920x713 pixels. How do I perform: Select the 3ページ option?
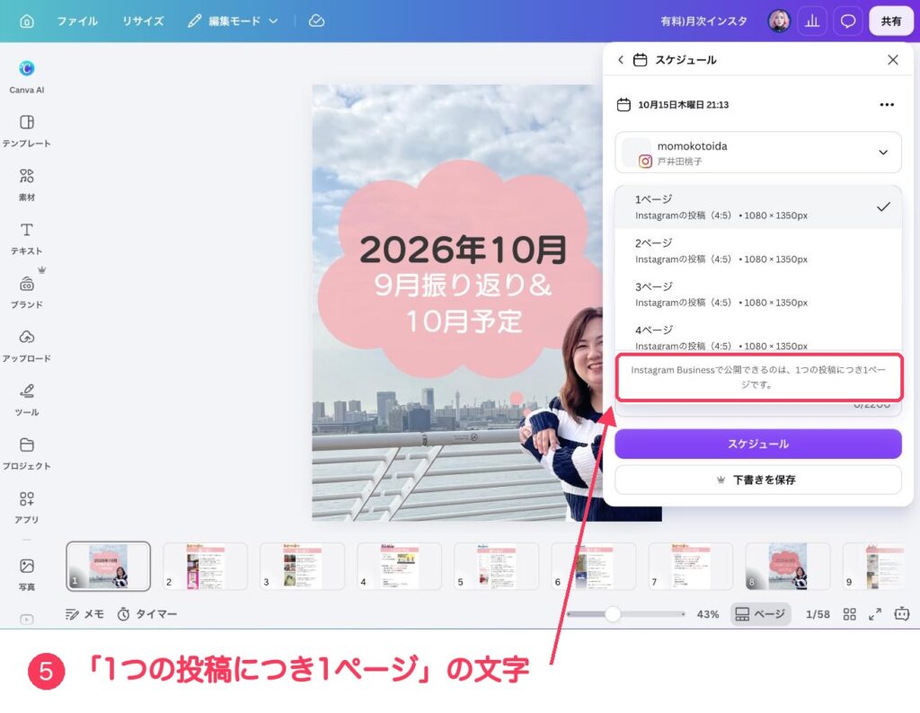758,295
